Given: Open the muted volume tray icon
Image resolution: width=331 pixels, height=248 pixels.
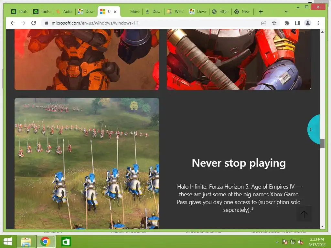Looking at the screenshot, I should point(301,242).
